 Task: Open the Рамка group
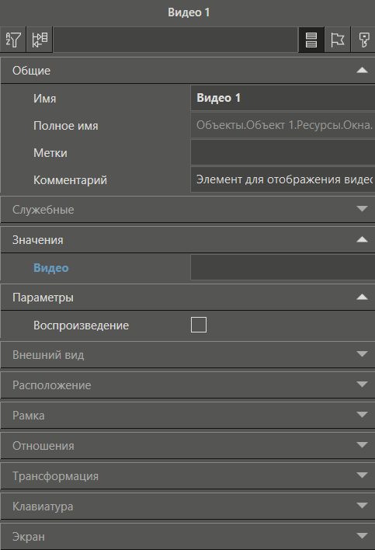pos(188,416)
